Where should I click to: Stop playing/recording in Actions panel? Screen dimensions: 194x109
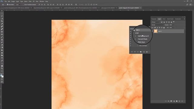click(132, 52)
